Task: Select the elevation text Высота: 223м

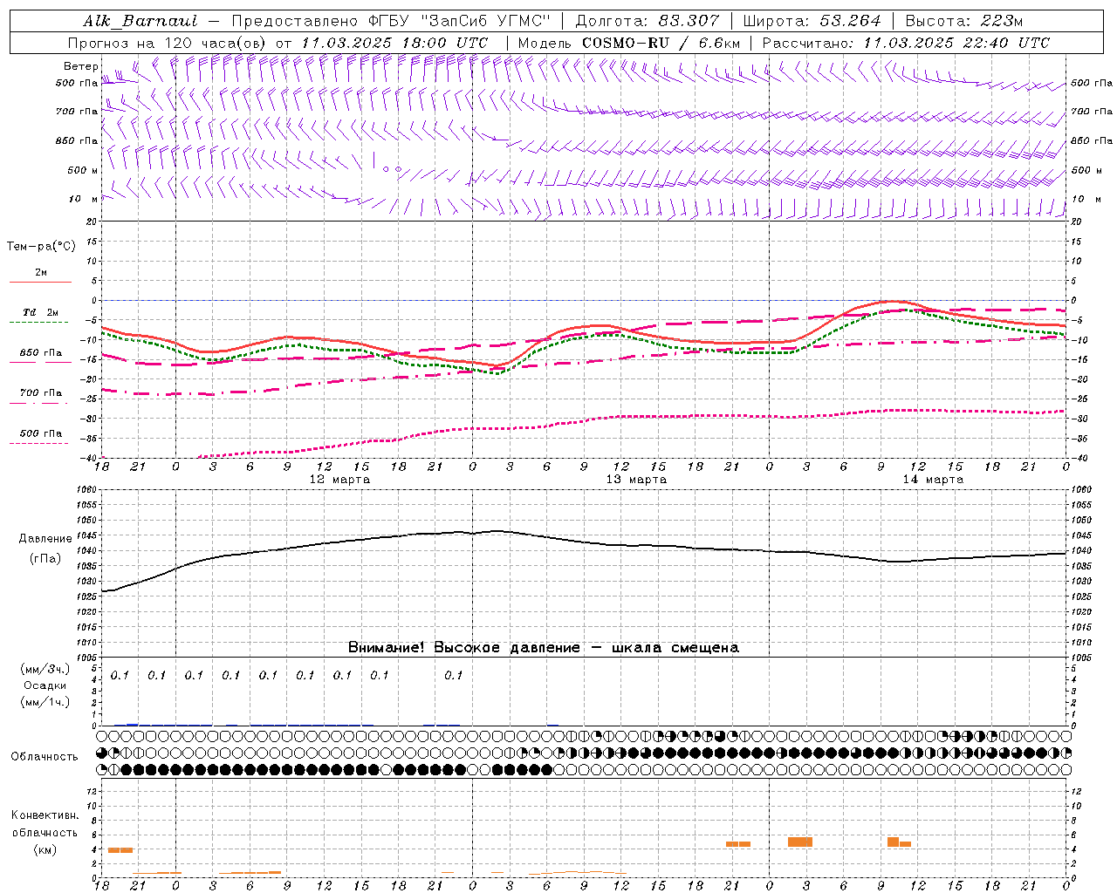Action: point(964,21)
